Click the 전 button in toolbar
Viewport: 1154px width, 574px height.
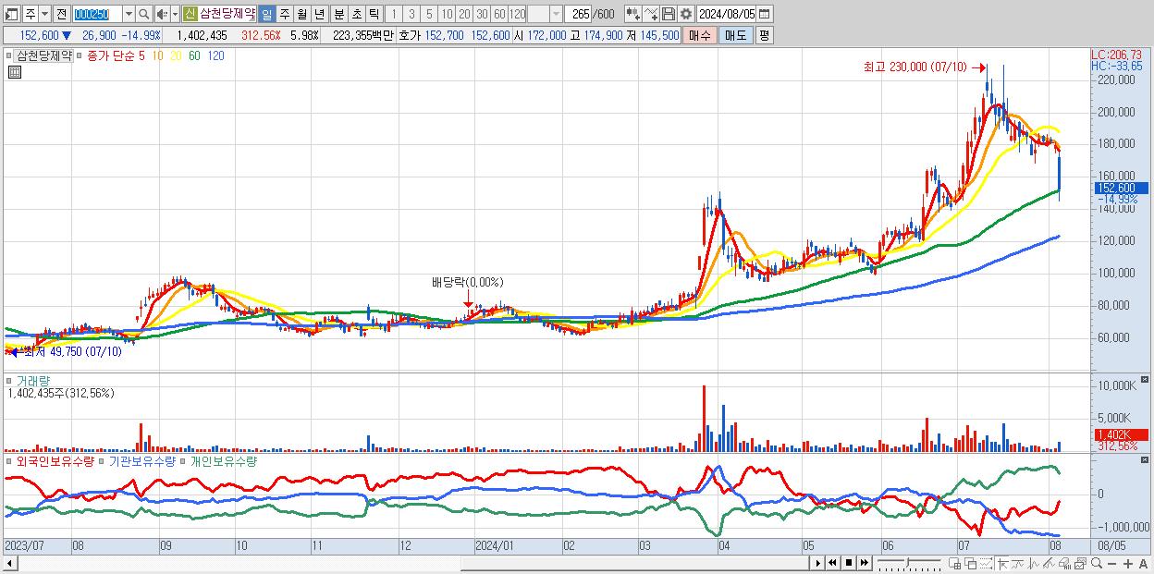point(61,14)
